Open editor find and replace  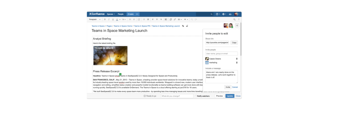point(234,19)
